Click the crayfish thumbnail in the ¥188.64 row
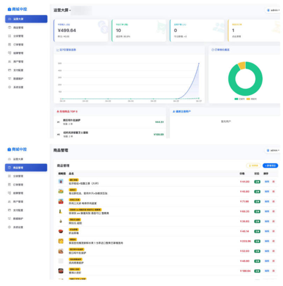 (x=61, y=271)
